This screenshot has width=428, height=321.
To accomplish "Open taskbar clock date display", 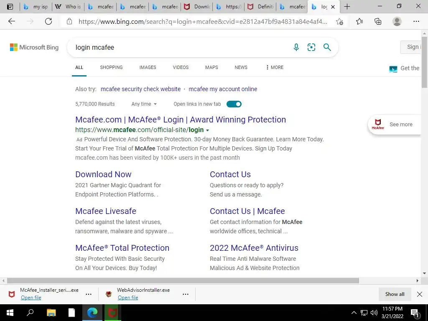I will tap(392, 313).
